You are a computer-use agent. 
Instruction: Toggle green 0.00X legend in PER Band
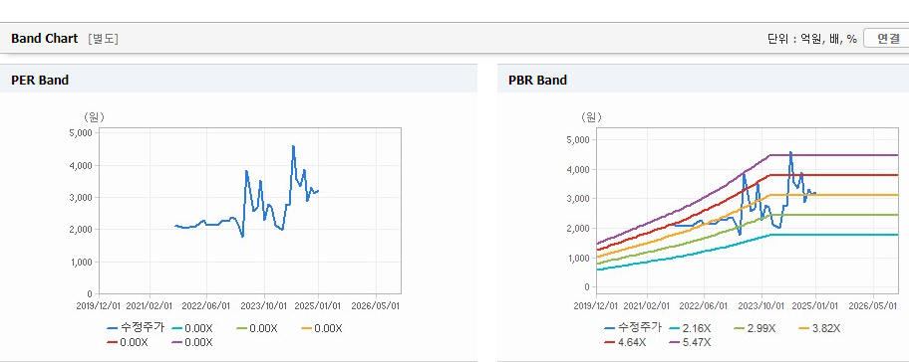258,328
